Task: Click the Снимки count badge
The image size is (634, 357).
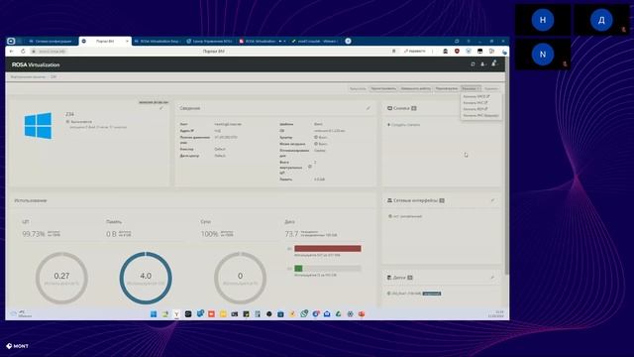Action: [414, 108]
